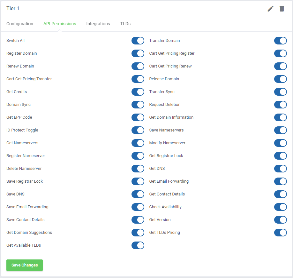Screen dimensions: 293x278
Task: Turn off Release Domain permission
Action: [x=281, y=79]
